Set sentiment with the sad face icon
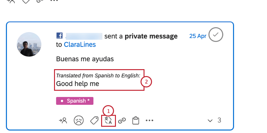 pos(79,120)
